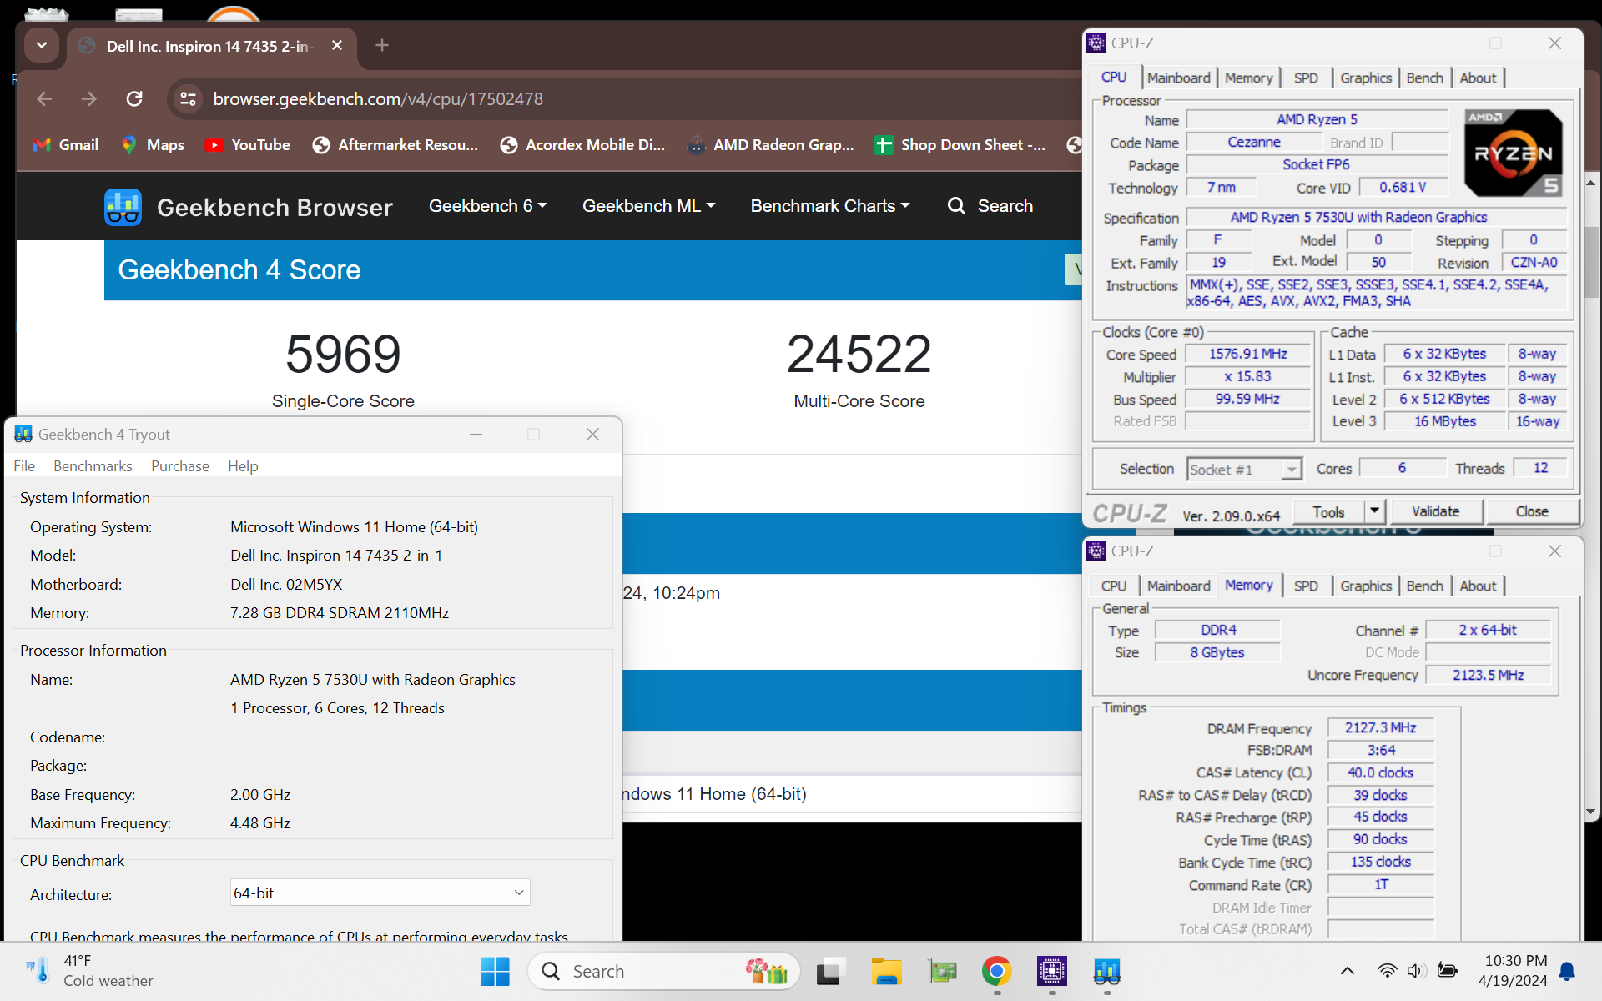The image size is (1602, 1001).
Task: Open Wi-Fi network settings in tray
Action: tap(1387, 971)
